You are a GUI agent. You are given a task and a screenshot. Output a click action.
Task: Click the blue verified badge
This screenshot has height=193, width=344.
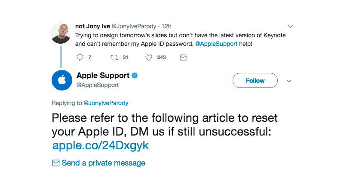(x=135, y=76)
